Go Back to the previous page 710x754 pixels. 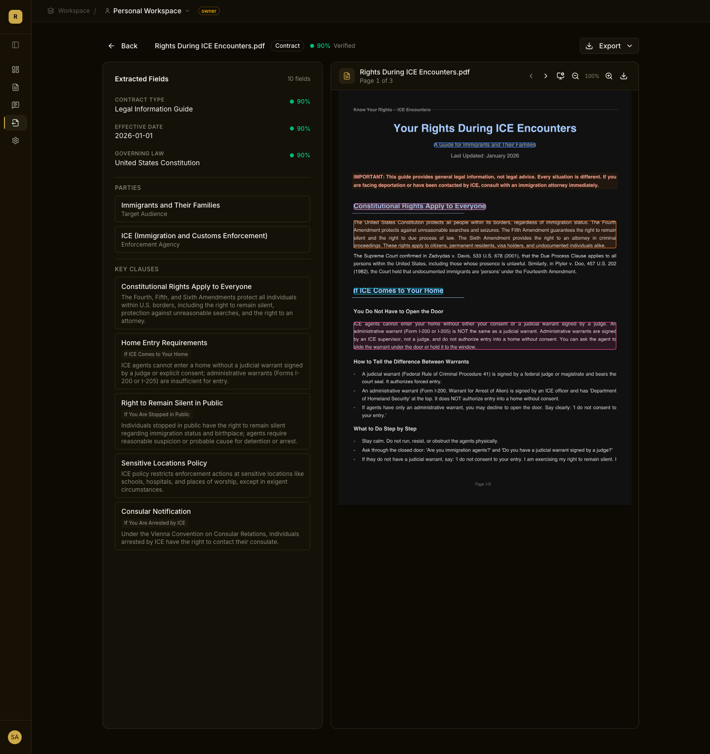pos(123,46)
